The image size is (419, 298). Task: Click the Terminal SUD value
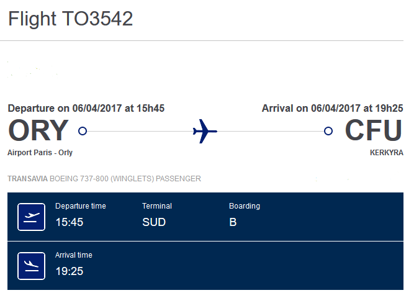coord(154,222)
